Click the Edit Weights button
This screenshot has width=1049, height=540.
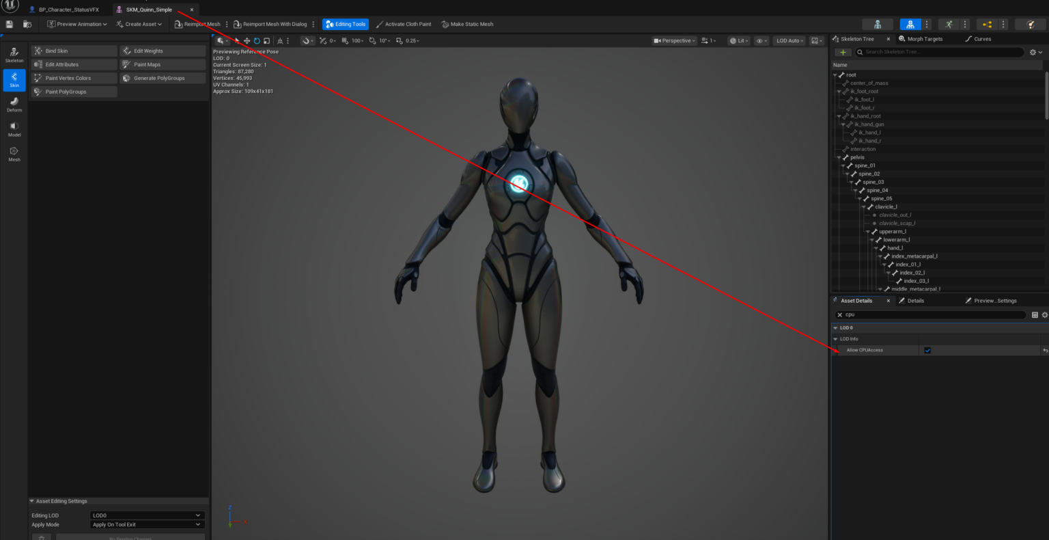point(163,51)
